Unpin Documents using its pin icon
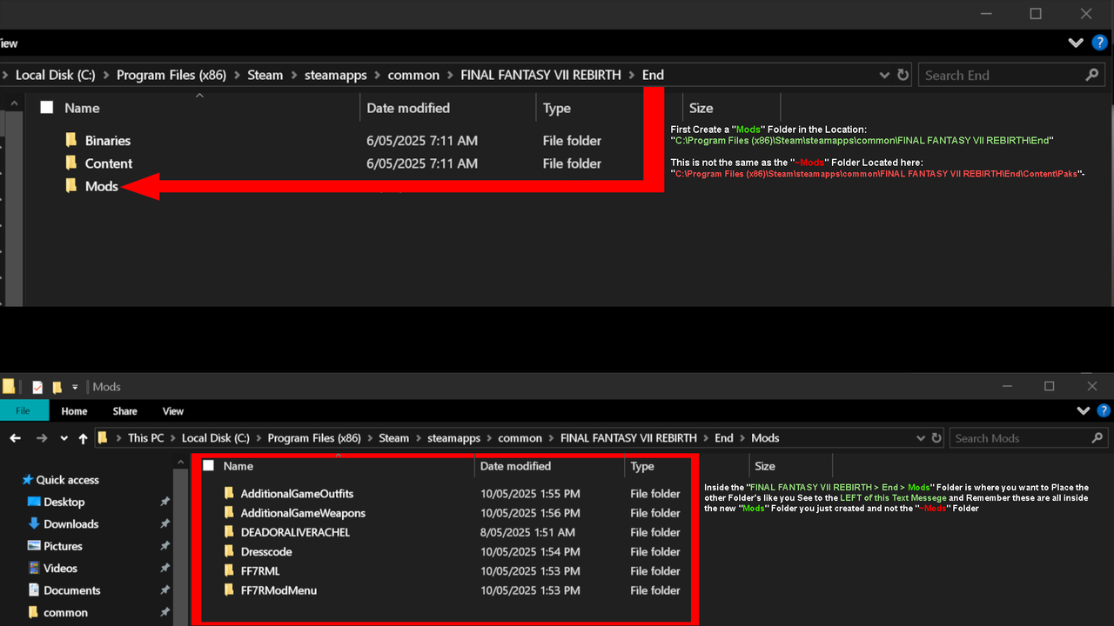 click(164, 590)
